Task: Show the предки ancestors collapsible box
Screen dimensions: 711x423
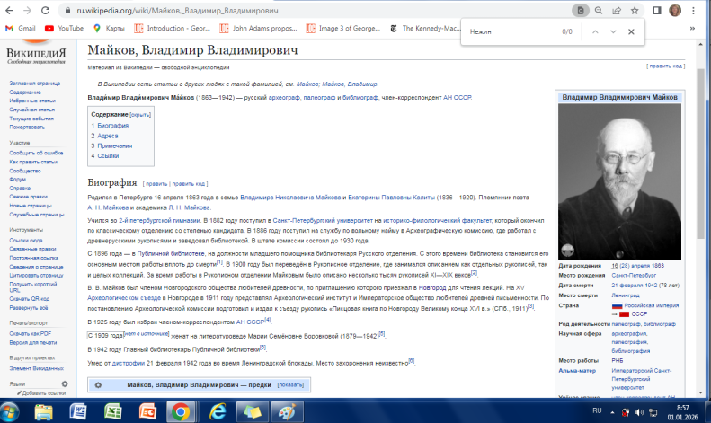Action: click(290, 384)
